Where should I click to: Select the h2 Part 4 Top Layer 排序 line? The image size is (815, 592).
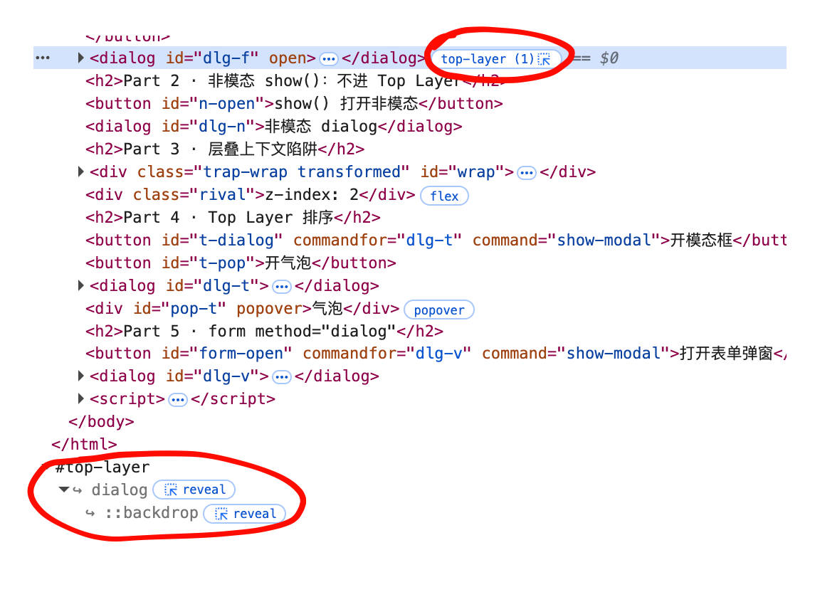(233, 217)
